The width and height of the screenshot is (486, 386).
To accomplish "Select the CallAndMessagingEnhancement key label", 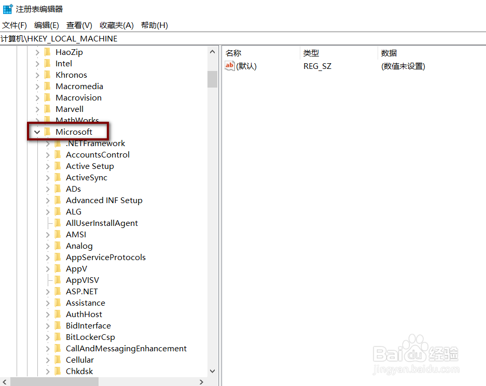I will point(126,349).
